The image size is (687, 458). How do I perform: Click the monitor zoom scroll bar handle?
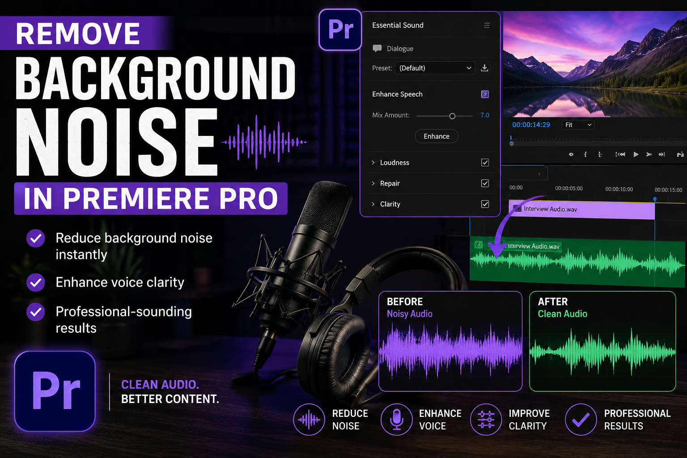pyautogui.click(x=512, y=144)
